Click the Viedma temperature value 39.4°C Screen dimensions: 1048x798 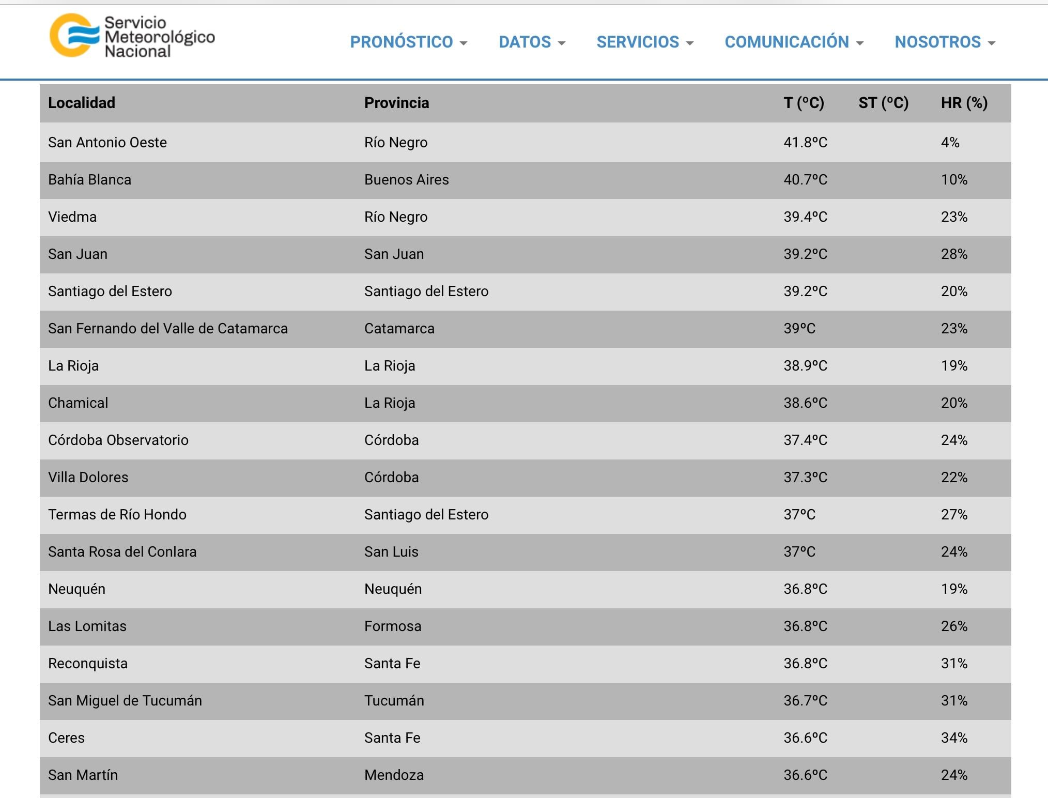click(x=805, y=217)
